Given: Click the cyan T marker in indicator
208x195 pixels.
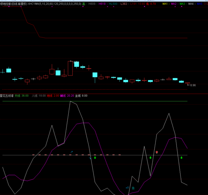Looking at the screenshot, I should coord(127,188).
